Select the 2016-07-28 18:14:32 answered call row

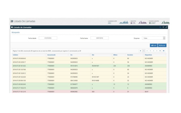point(89,66)
